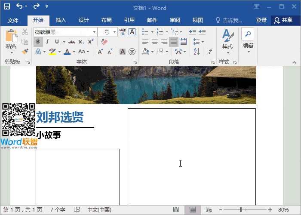This screenshot has width=301, height=215.
Task: Increase font size with A up
Action: point(100,52)
